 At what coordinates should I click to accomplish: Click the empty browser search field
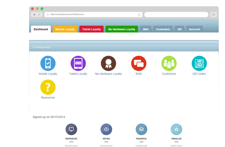pyautogui.click(x=176, y=15)
